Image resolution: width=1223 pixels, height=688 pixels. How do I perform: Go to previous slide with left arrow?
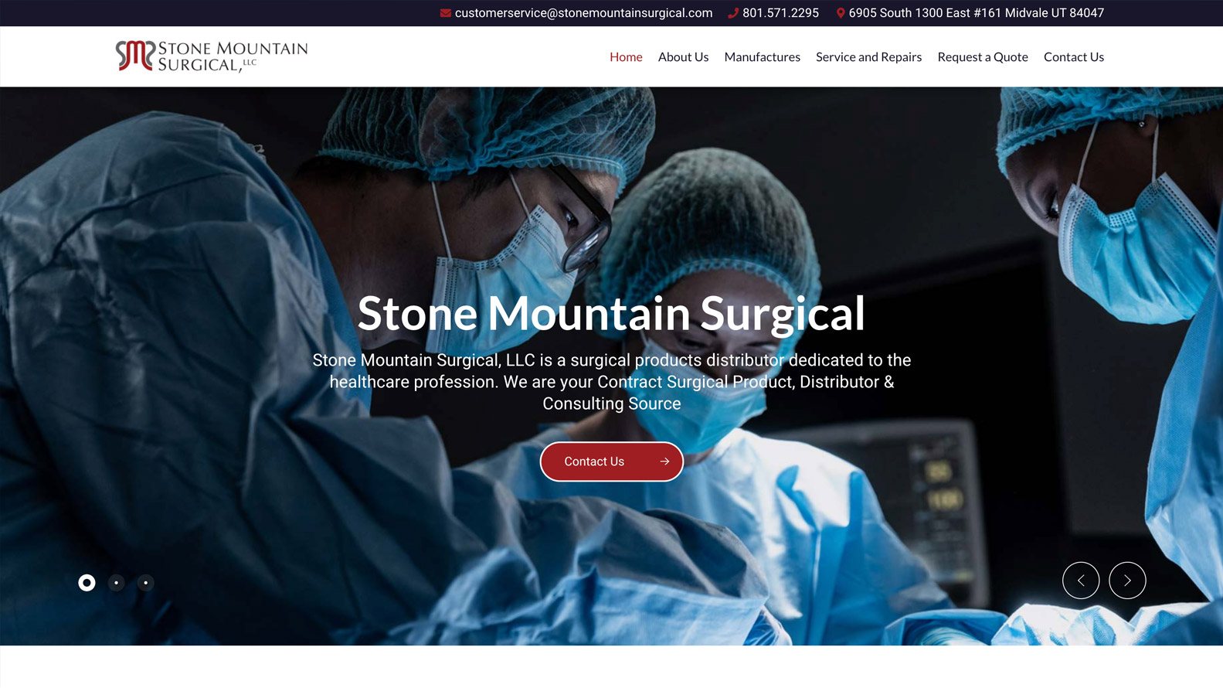[1081, 581]
